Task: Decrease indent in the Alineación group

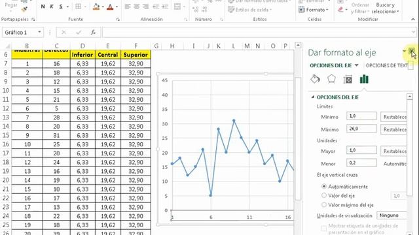Action: point(156,7)
